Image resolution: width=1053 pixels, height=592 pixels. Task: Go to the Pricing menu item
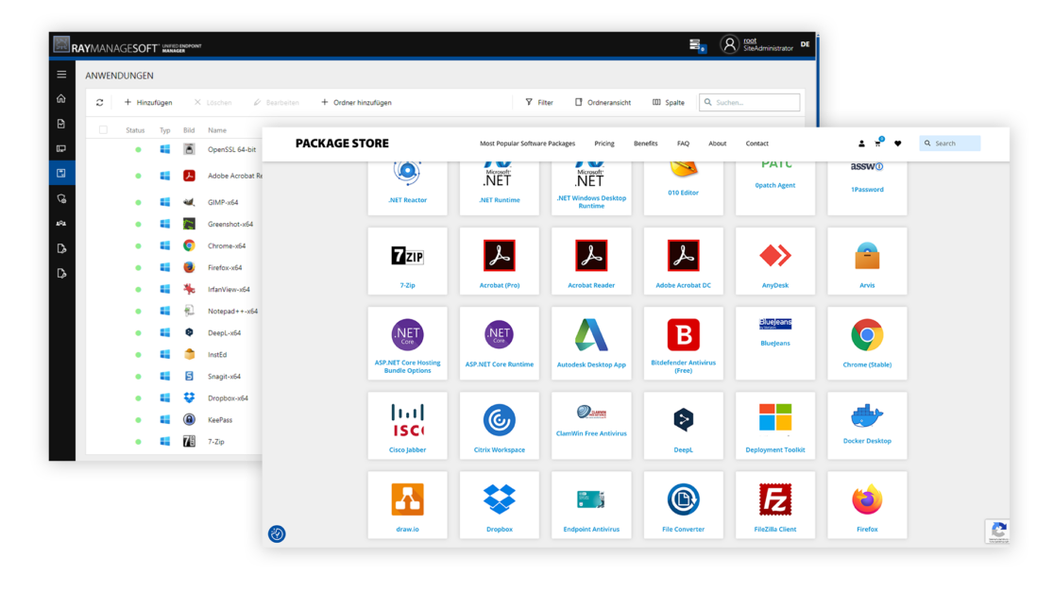coord(604,144)
